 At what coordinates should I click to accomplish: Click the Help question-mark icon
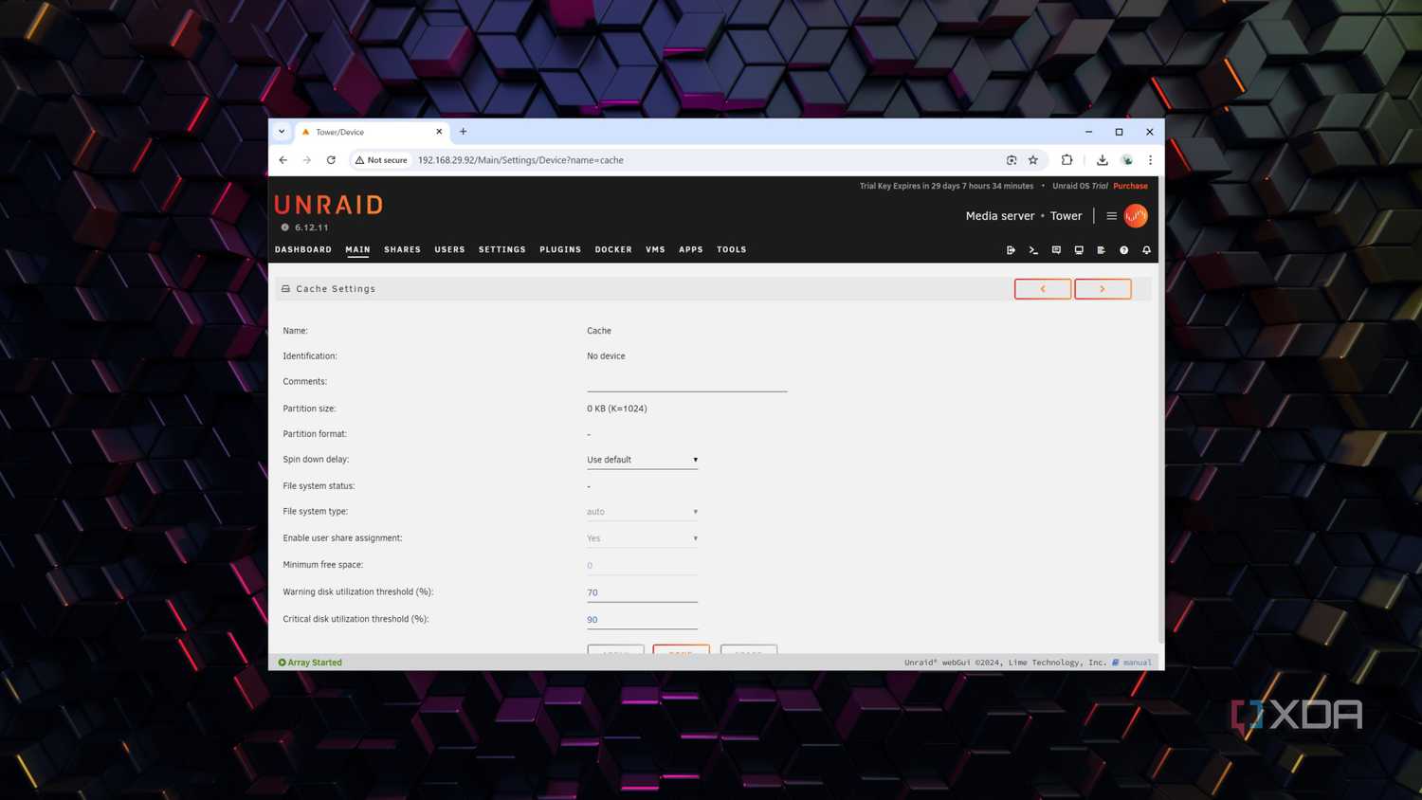pos(1124,250)
